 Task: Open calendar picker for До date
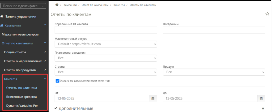261,98
